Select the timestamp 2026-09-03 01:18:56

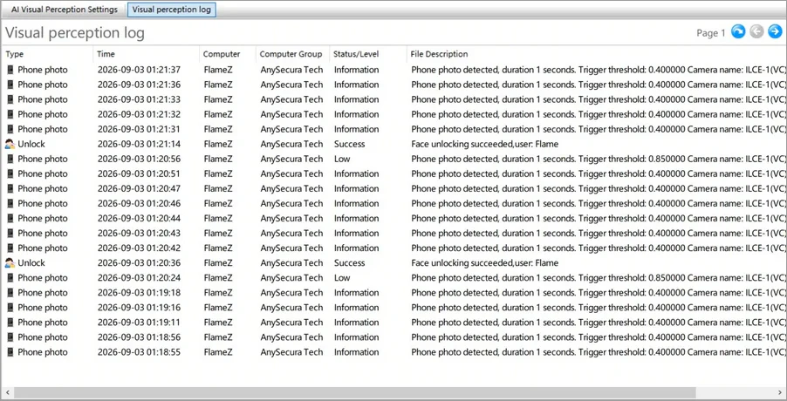point(139,337)
